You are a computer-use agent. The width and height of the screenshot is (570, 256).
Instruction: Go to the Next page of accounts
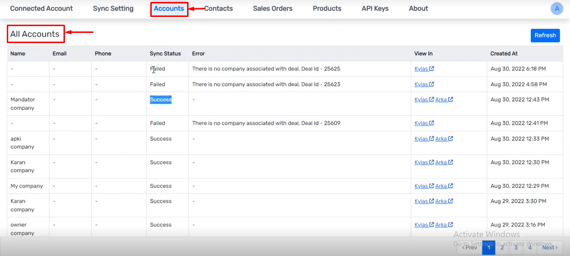point(550,248)
